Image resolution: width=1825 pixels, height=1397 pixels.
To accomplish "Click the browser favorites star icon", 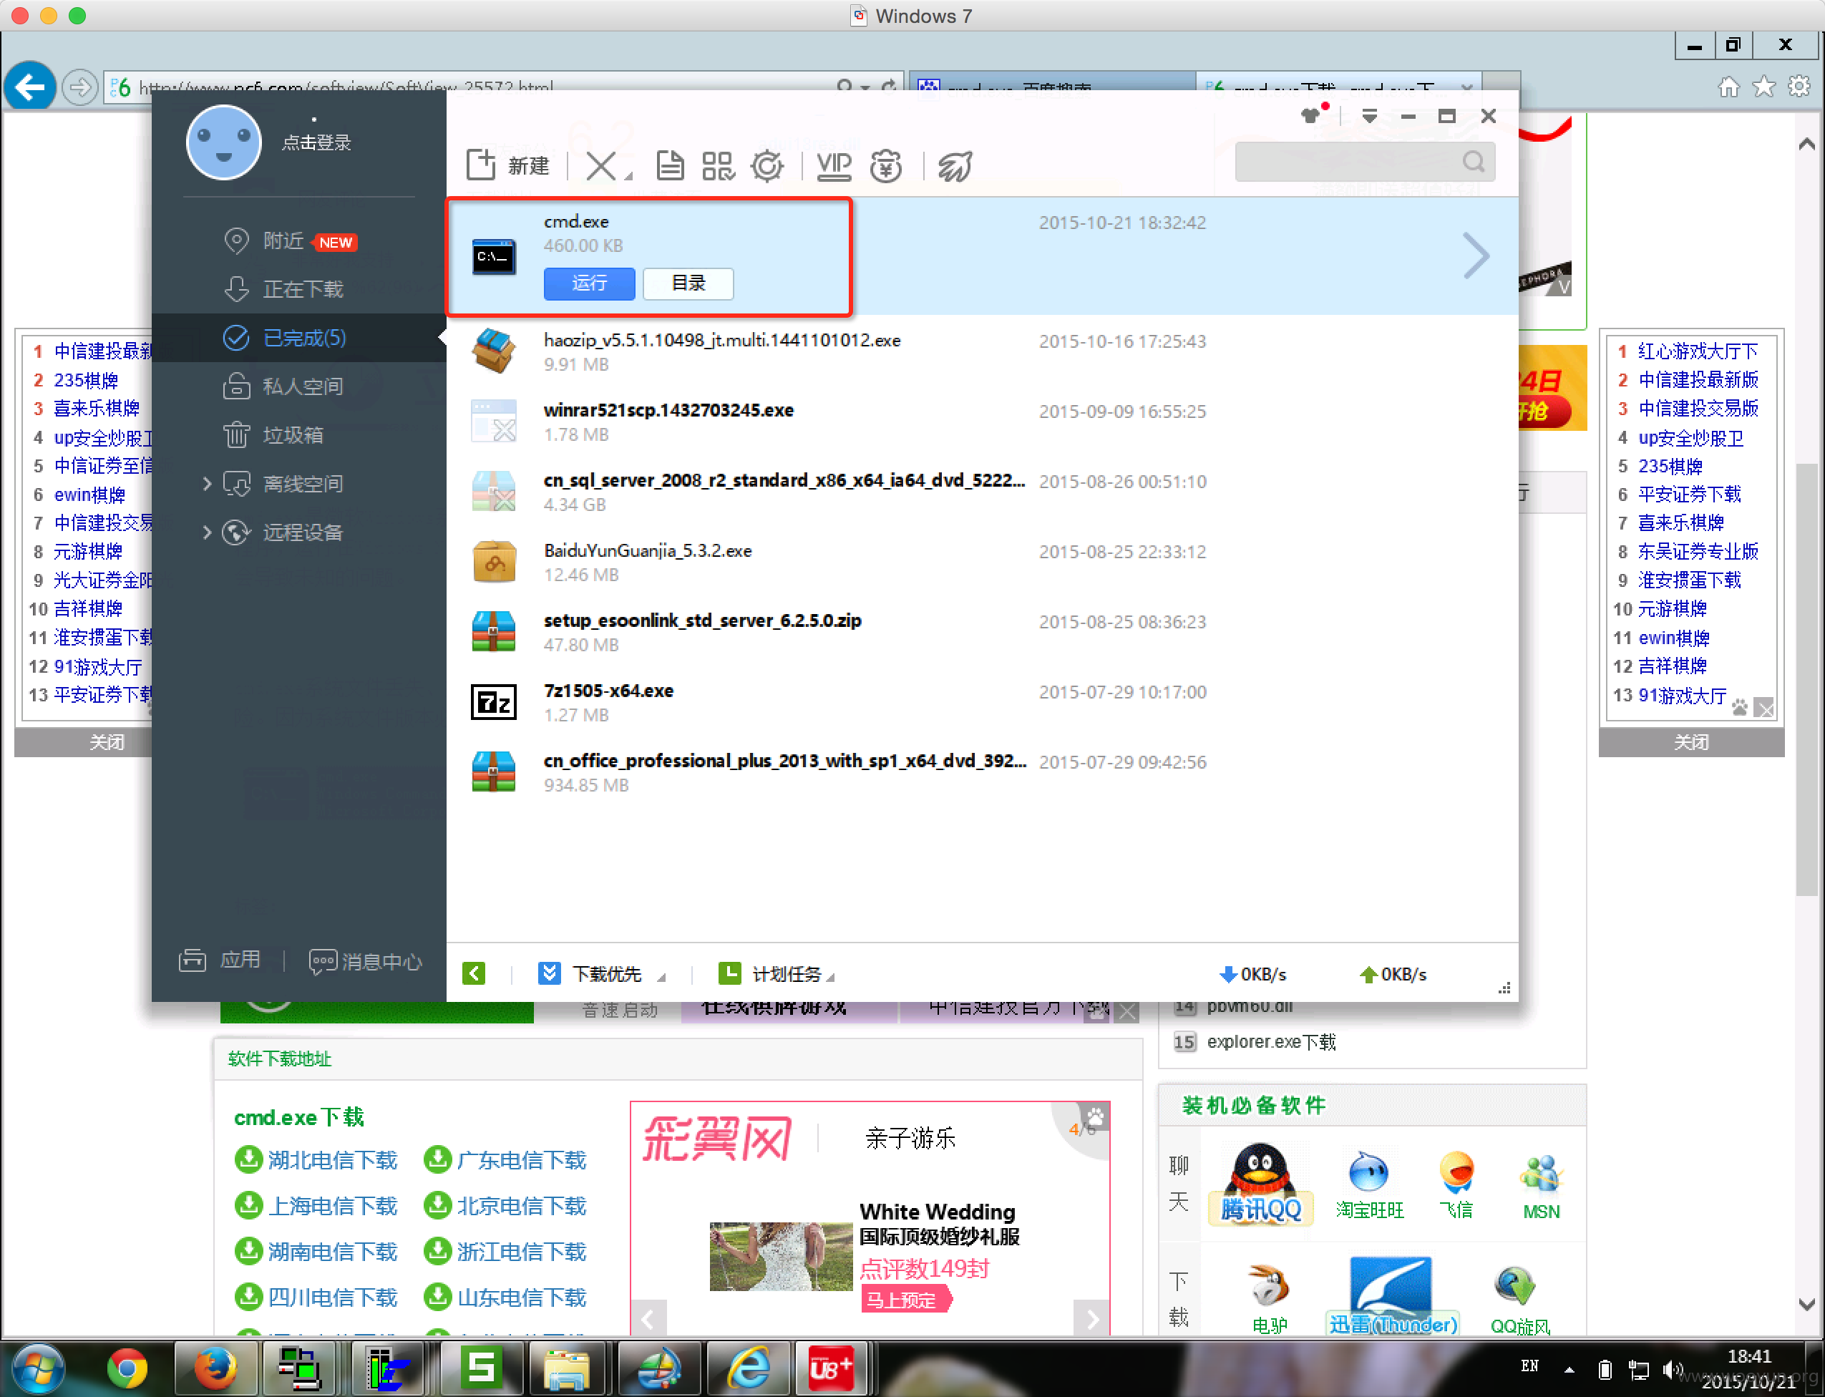I will click(1763, 87).
